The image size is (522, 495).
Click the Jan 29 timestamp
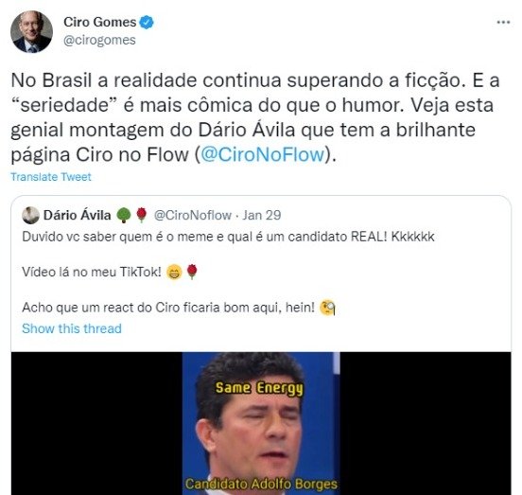click(x=262, y=215)
